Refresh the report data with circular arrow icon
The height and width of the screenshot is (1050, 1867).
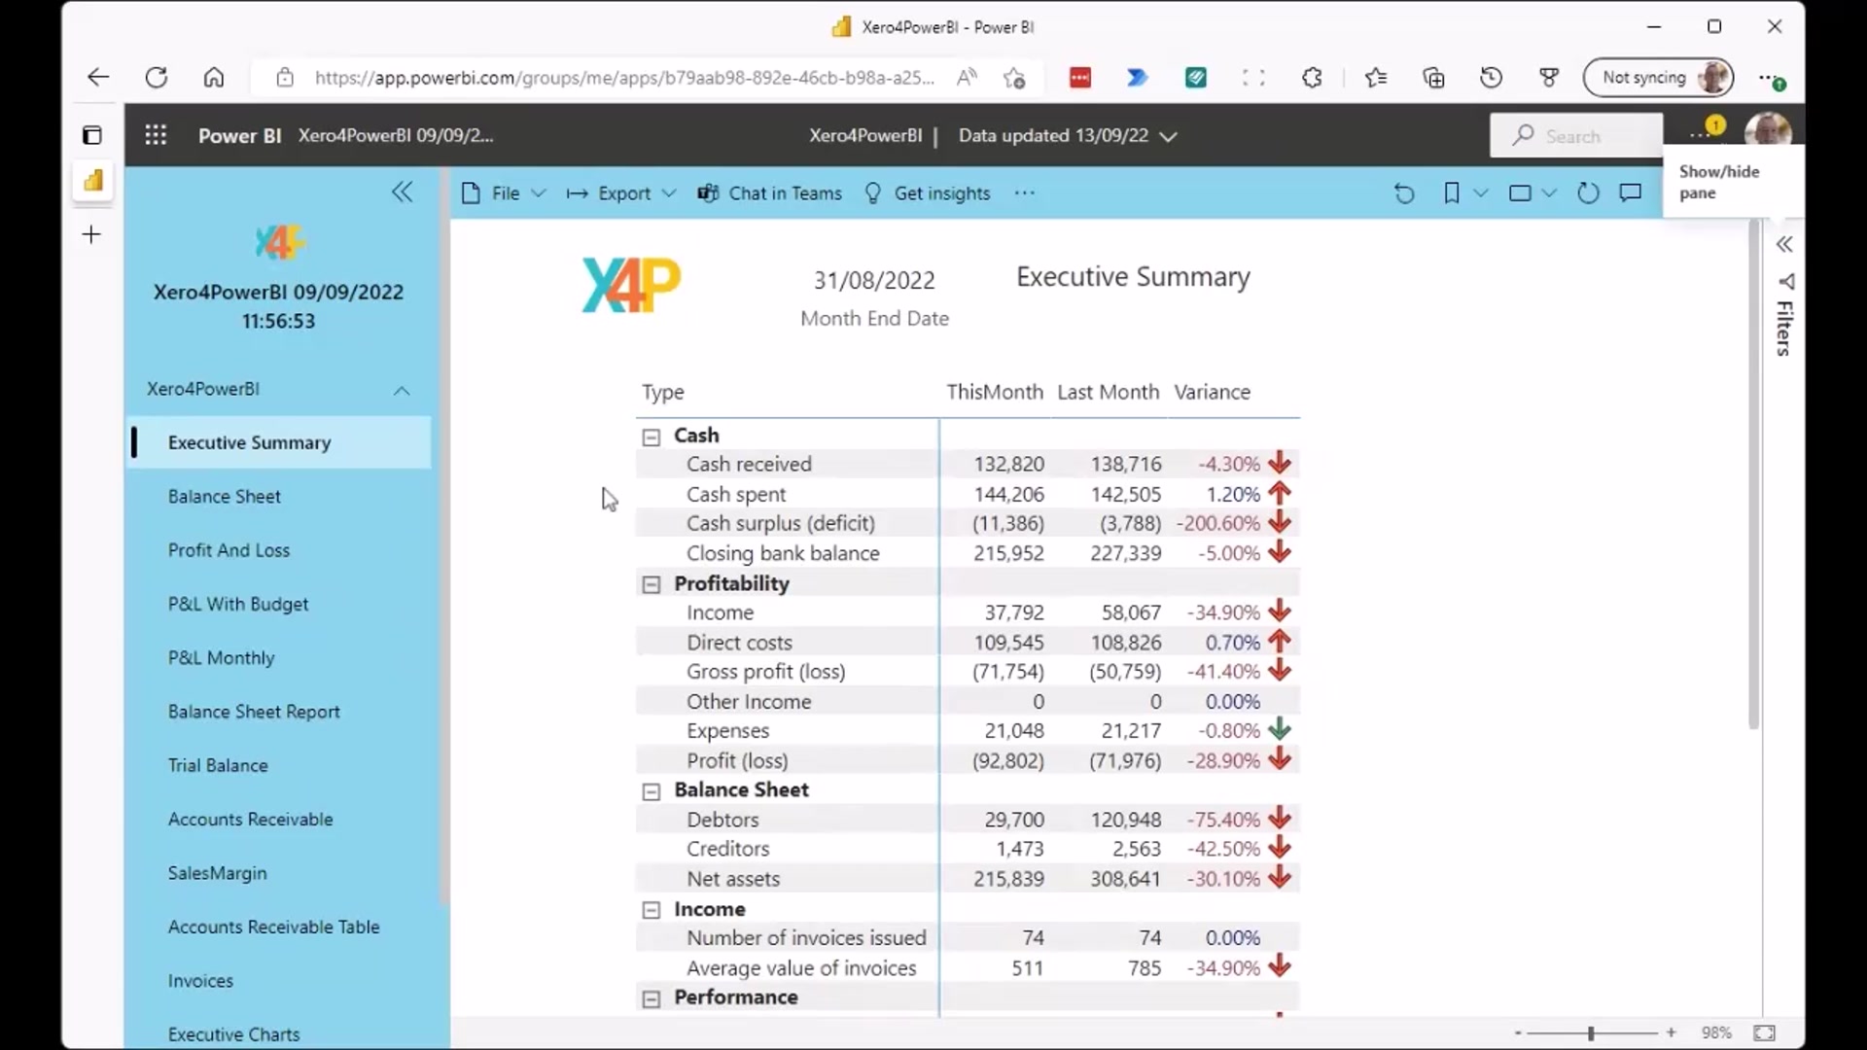pyautogui.click(x=1589, y=193)
